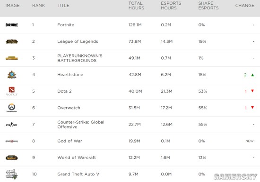Viewport: 260px width, 182px height.
Task: Click the green up arrow for Hearthstone
Action: (252, 75)
